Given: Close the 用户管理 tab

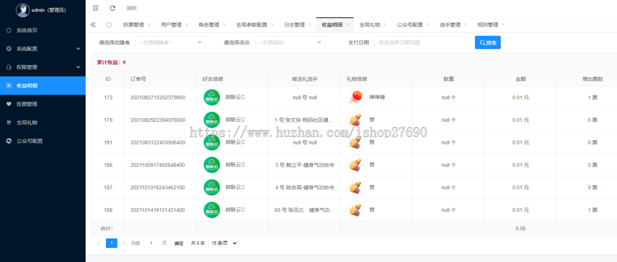Looking at the screenshot, I should (x=187, y=25).
